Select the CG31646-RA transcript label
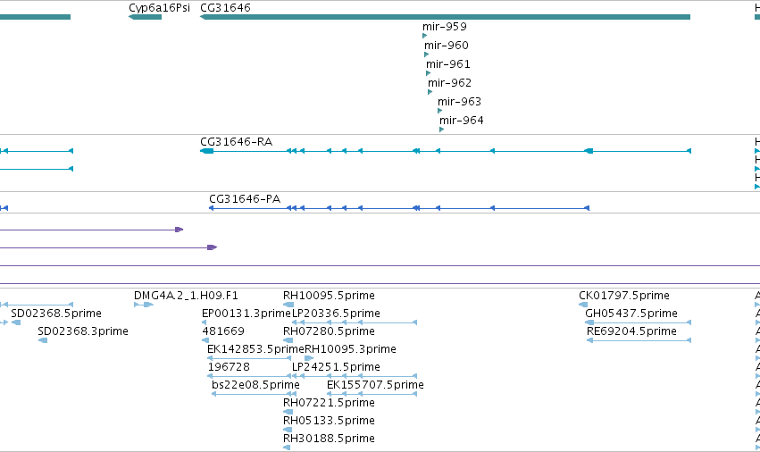Viewport: 760px width, 452px height. 236,142
